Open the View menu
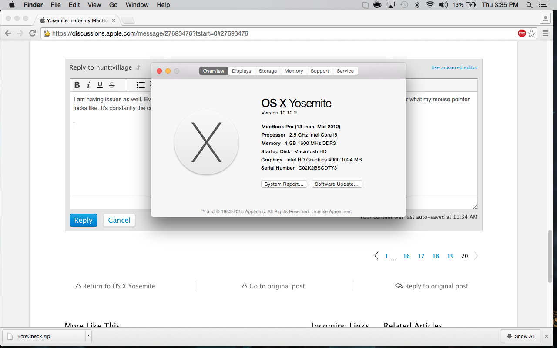 pyautogui.click(x=94, y=5)
